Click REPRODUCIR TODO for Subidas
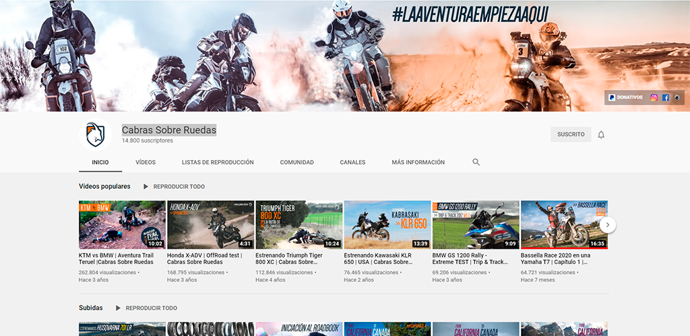This screenshot has height=336, width=690. [152, 308]
